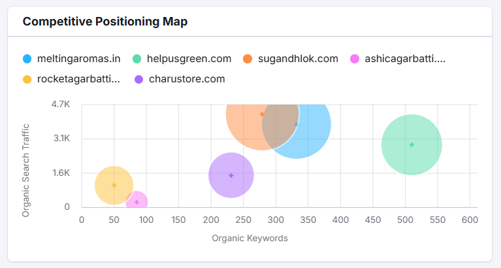Click the Competitive Positioning Map title

pyautogui.click(x=105, y=22)
